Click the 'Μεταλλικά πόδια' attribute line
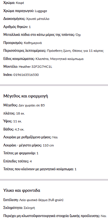108x219 pixels. pyautogui.click(x=42, y=35)
